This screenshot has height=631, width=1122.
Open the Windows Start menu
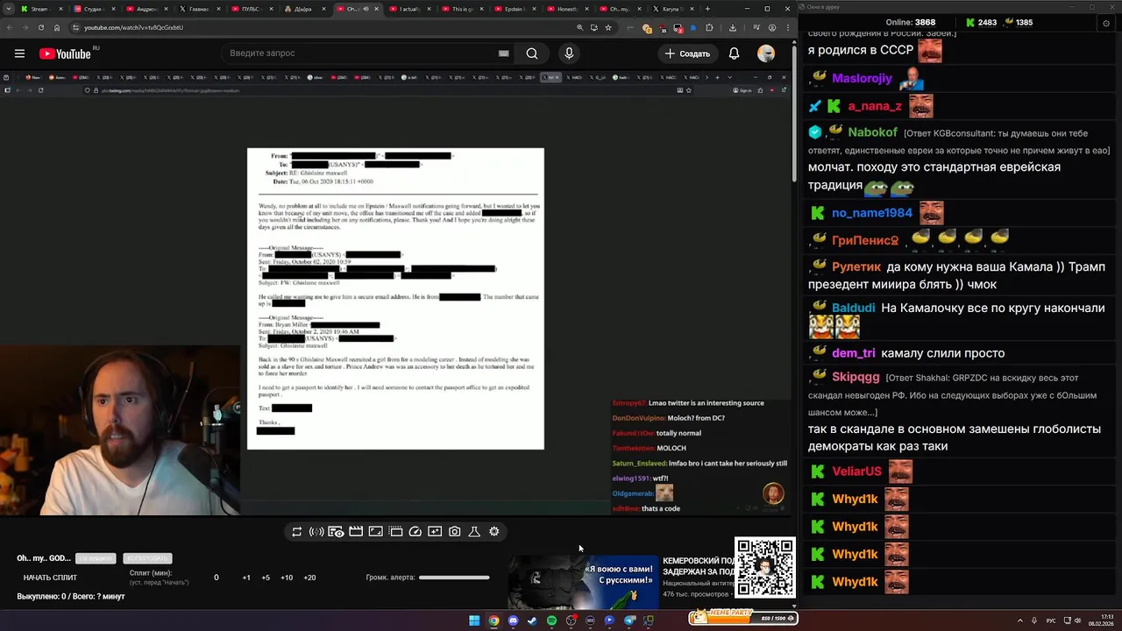click(x=474, y=620)
